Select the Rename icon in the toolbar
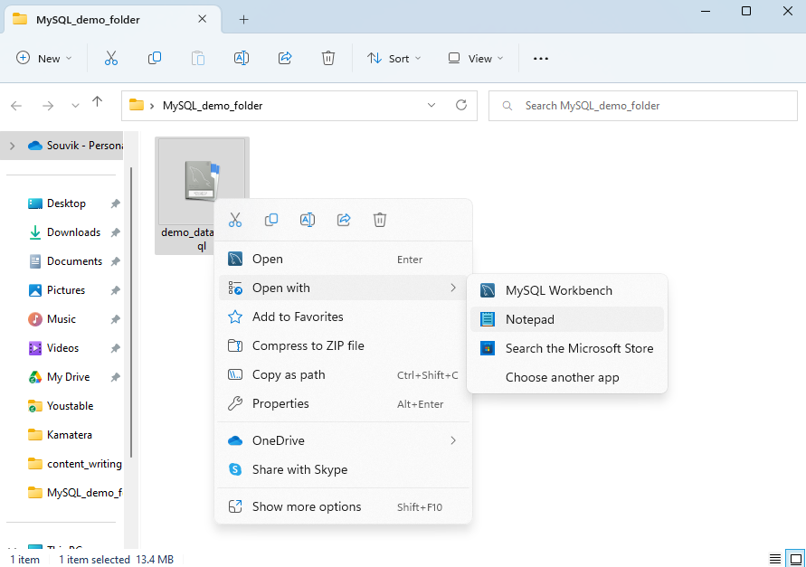 pos(241,58)
